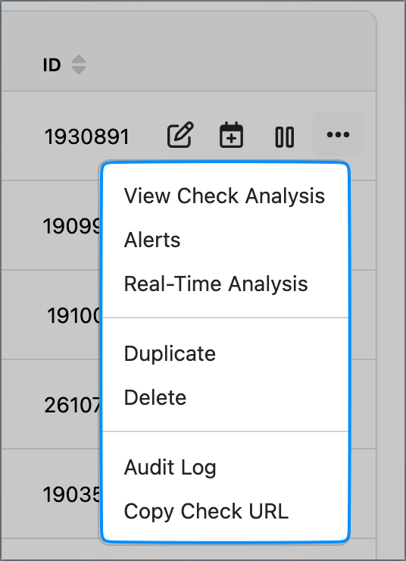Click empty header area beside ID sort arrows
This screenshot has width=406, height=561.
pos(229,65)
